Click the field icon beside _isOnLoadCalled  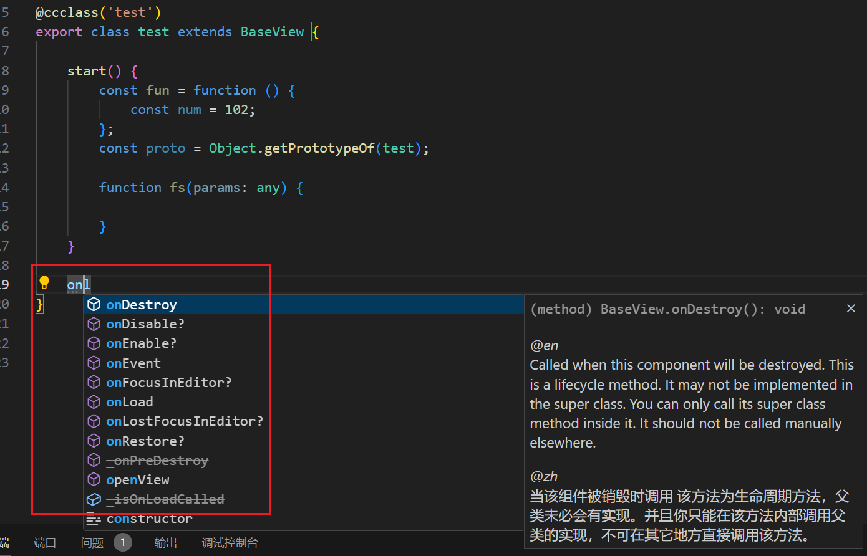[94, 499]
